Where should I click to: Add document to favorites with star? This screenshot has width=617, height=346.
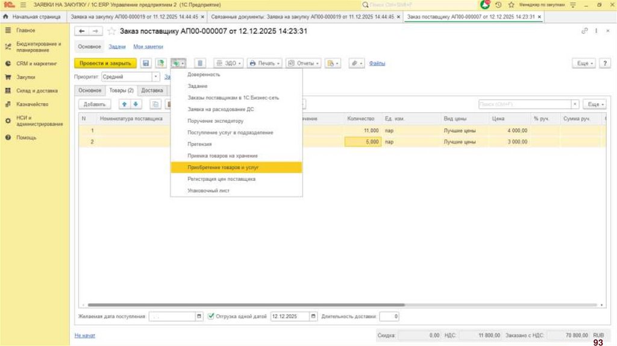pos(111,31)
